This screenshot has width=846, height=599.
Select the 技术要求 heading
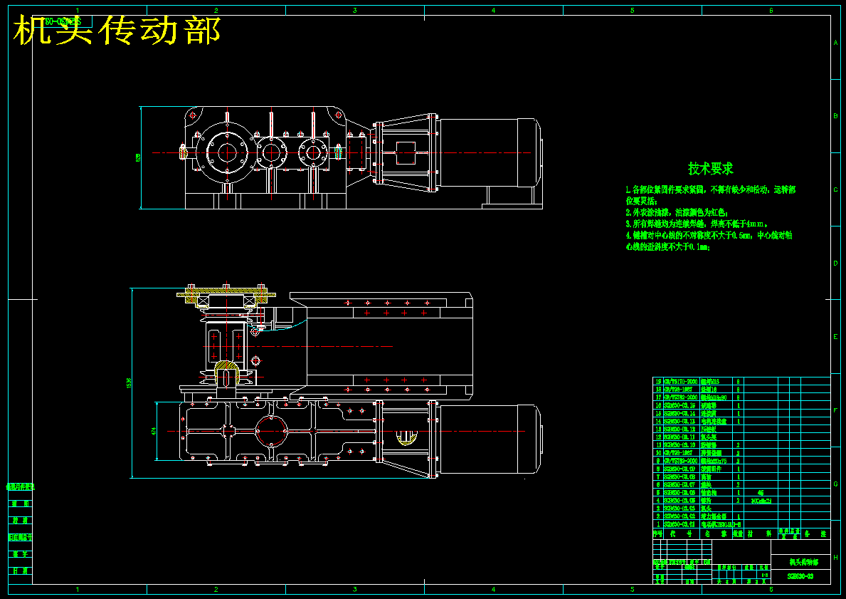(x=711, y=169)
